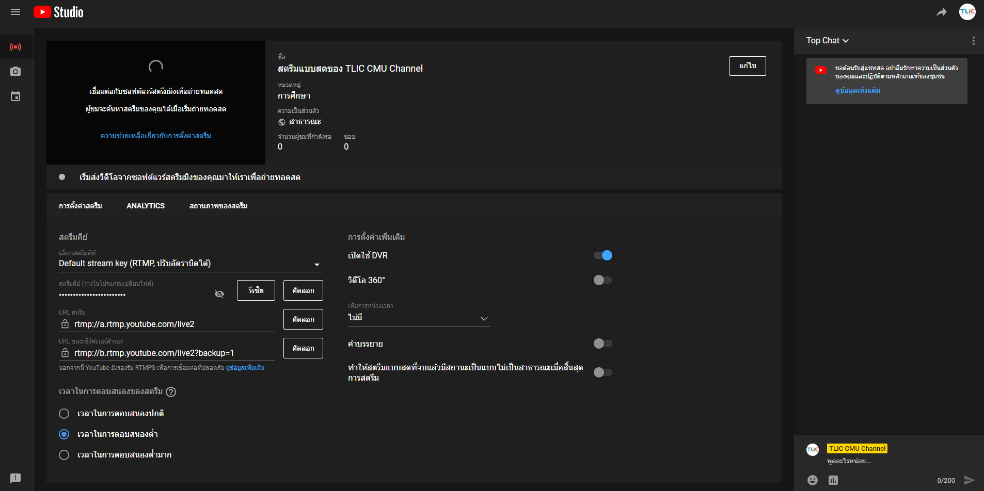Copy the stream key
984x491 pixels.
[303, 290]
